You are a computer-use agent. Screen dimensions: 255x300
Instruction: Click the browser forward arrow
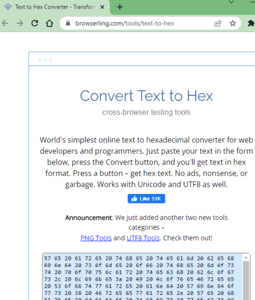20,23
